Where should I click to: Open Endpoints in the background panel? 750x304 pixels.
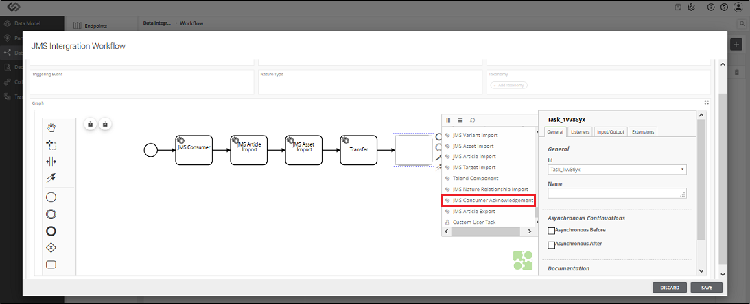95,26
